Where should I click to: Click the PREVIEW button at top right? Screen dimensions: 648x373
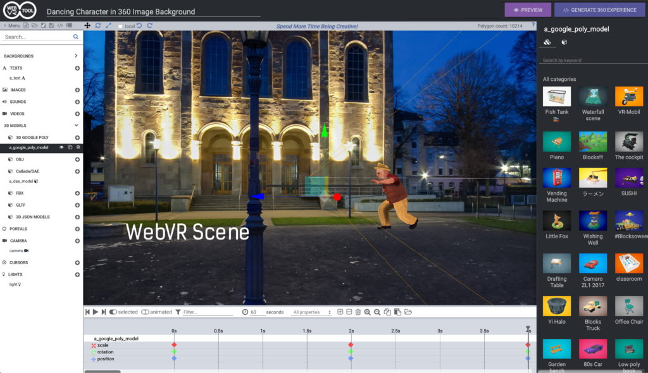click(x=527, y=9)
